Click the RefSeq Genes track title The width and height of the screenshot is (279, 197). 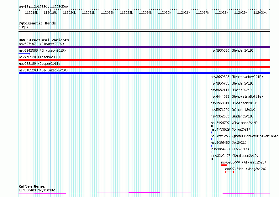coord(32,187)
